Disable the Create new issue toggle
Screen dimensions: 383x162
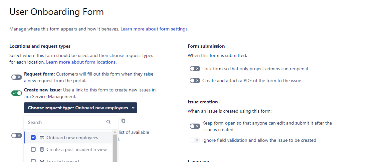pos(16,93)
